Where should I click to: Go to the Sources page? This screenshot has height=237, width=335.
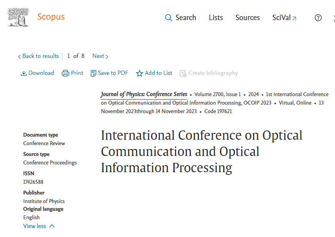247,18
